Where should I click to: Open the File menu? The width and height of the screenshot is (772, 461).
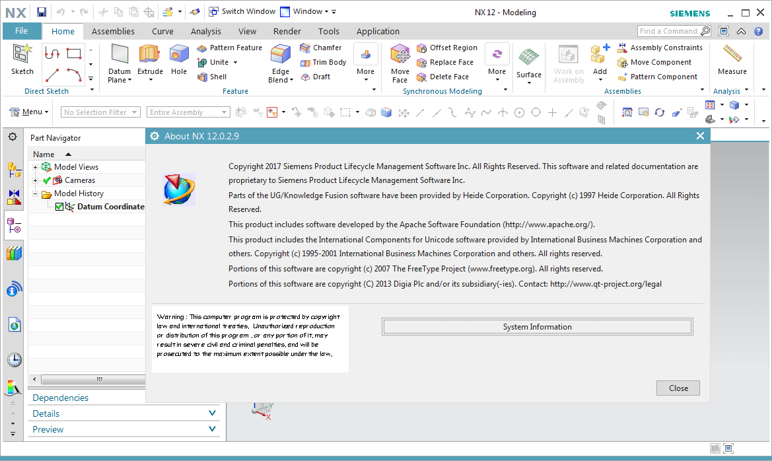21,31
